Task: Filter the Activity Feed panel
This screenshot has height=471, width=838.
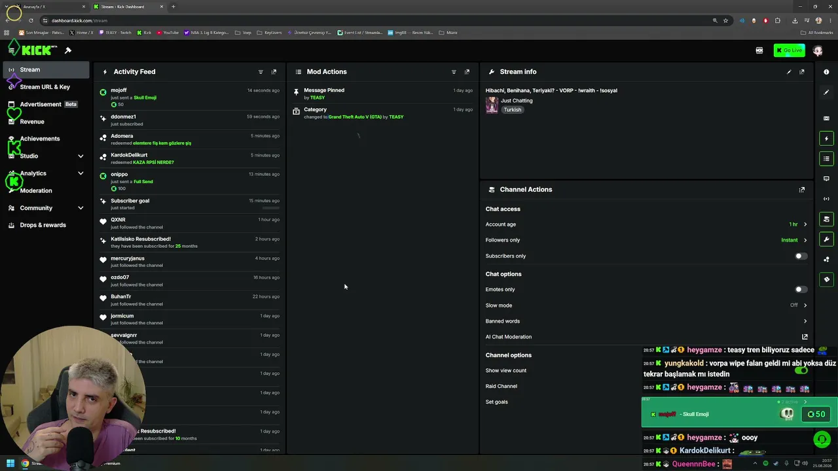Action: 261,72
